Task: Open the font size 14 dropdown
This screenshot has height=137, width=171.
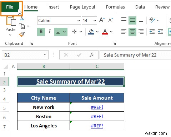Action: (95, 21)
